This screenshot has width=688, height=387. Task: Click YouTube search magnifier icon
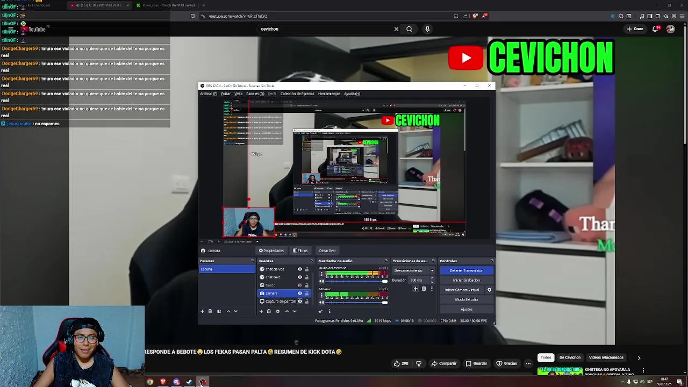[409, 29]
